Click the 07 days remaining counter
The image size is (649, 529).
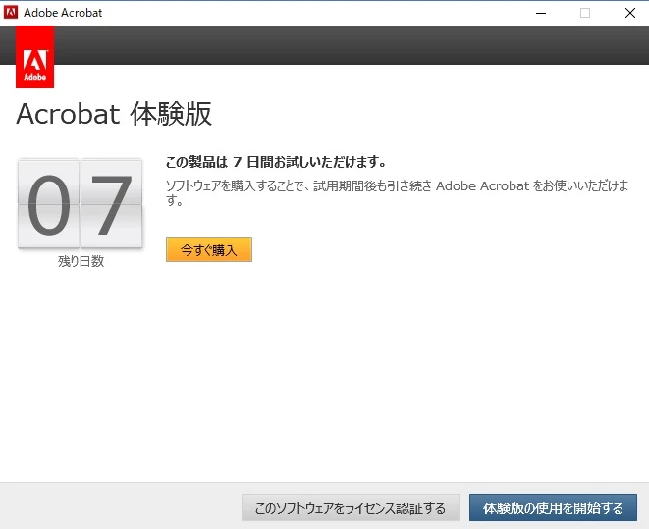click(x=81, y=204)
